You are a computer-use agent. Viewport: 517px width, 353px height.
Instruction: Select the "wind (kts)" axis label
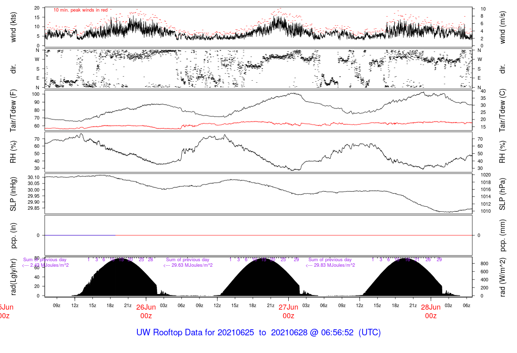click(13, 27)
